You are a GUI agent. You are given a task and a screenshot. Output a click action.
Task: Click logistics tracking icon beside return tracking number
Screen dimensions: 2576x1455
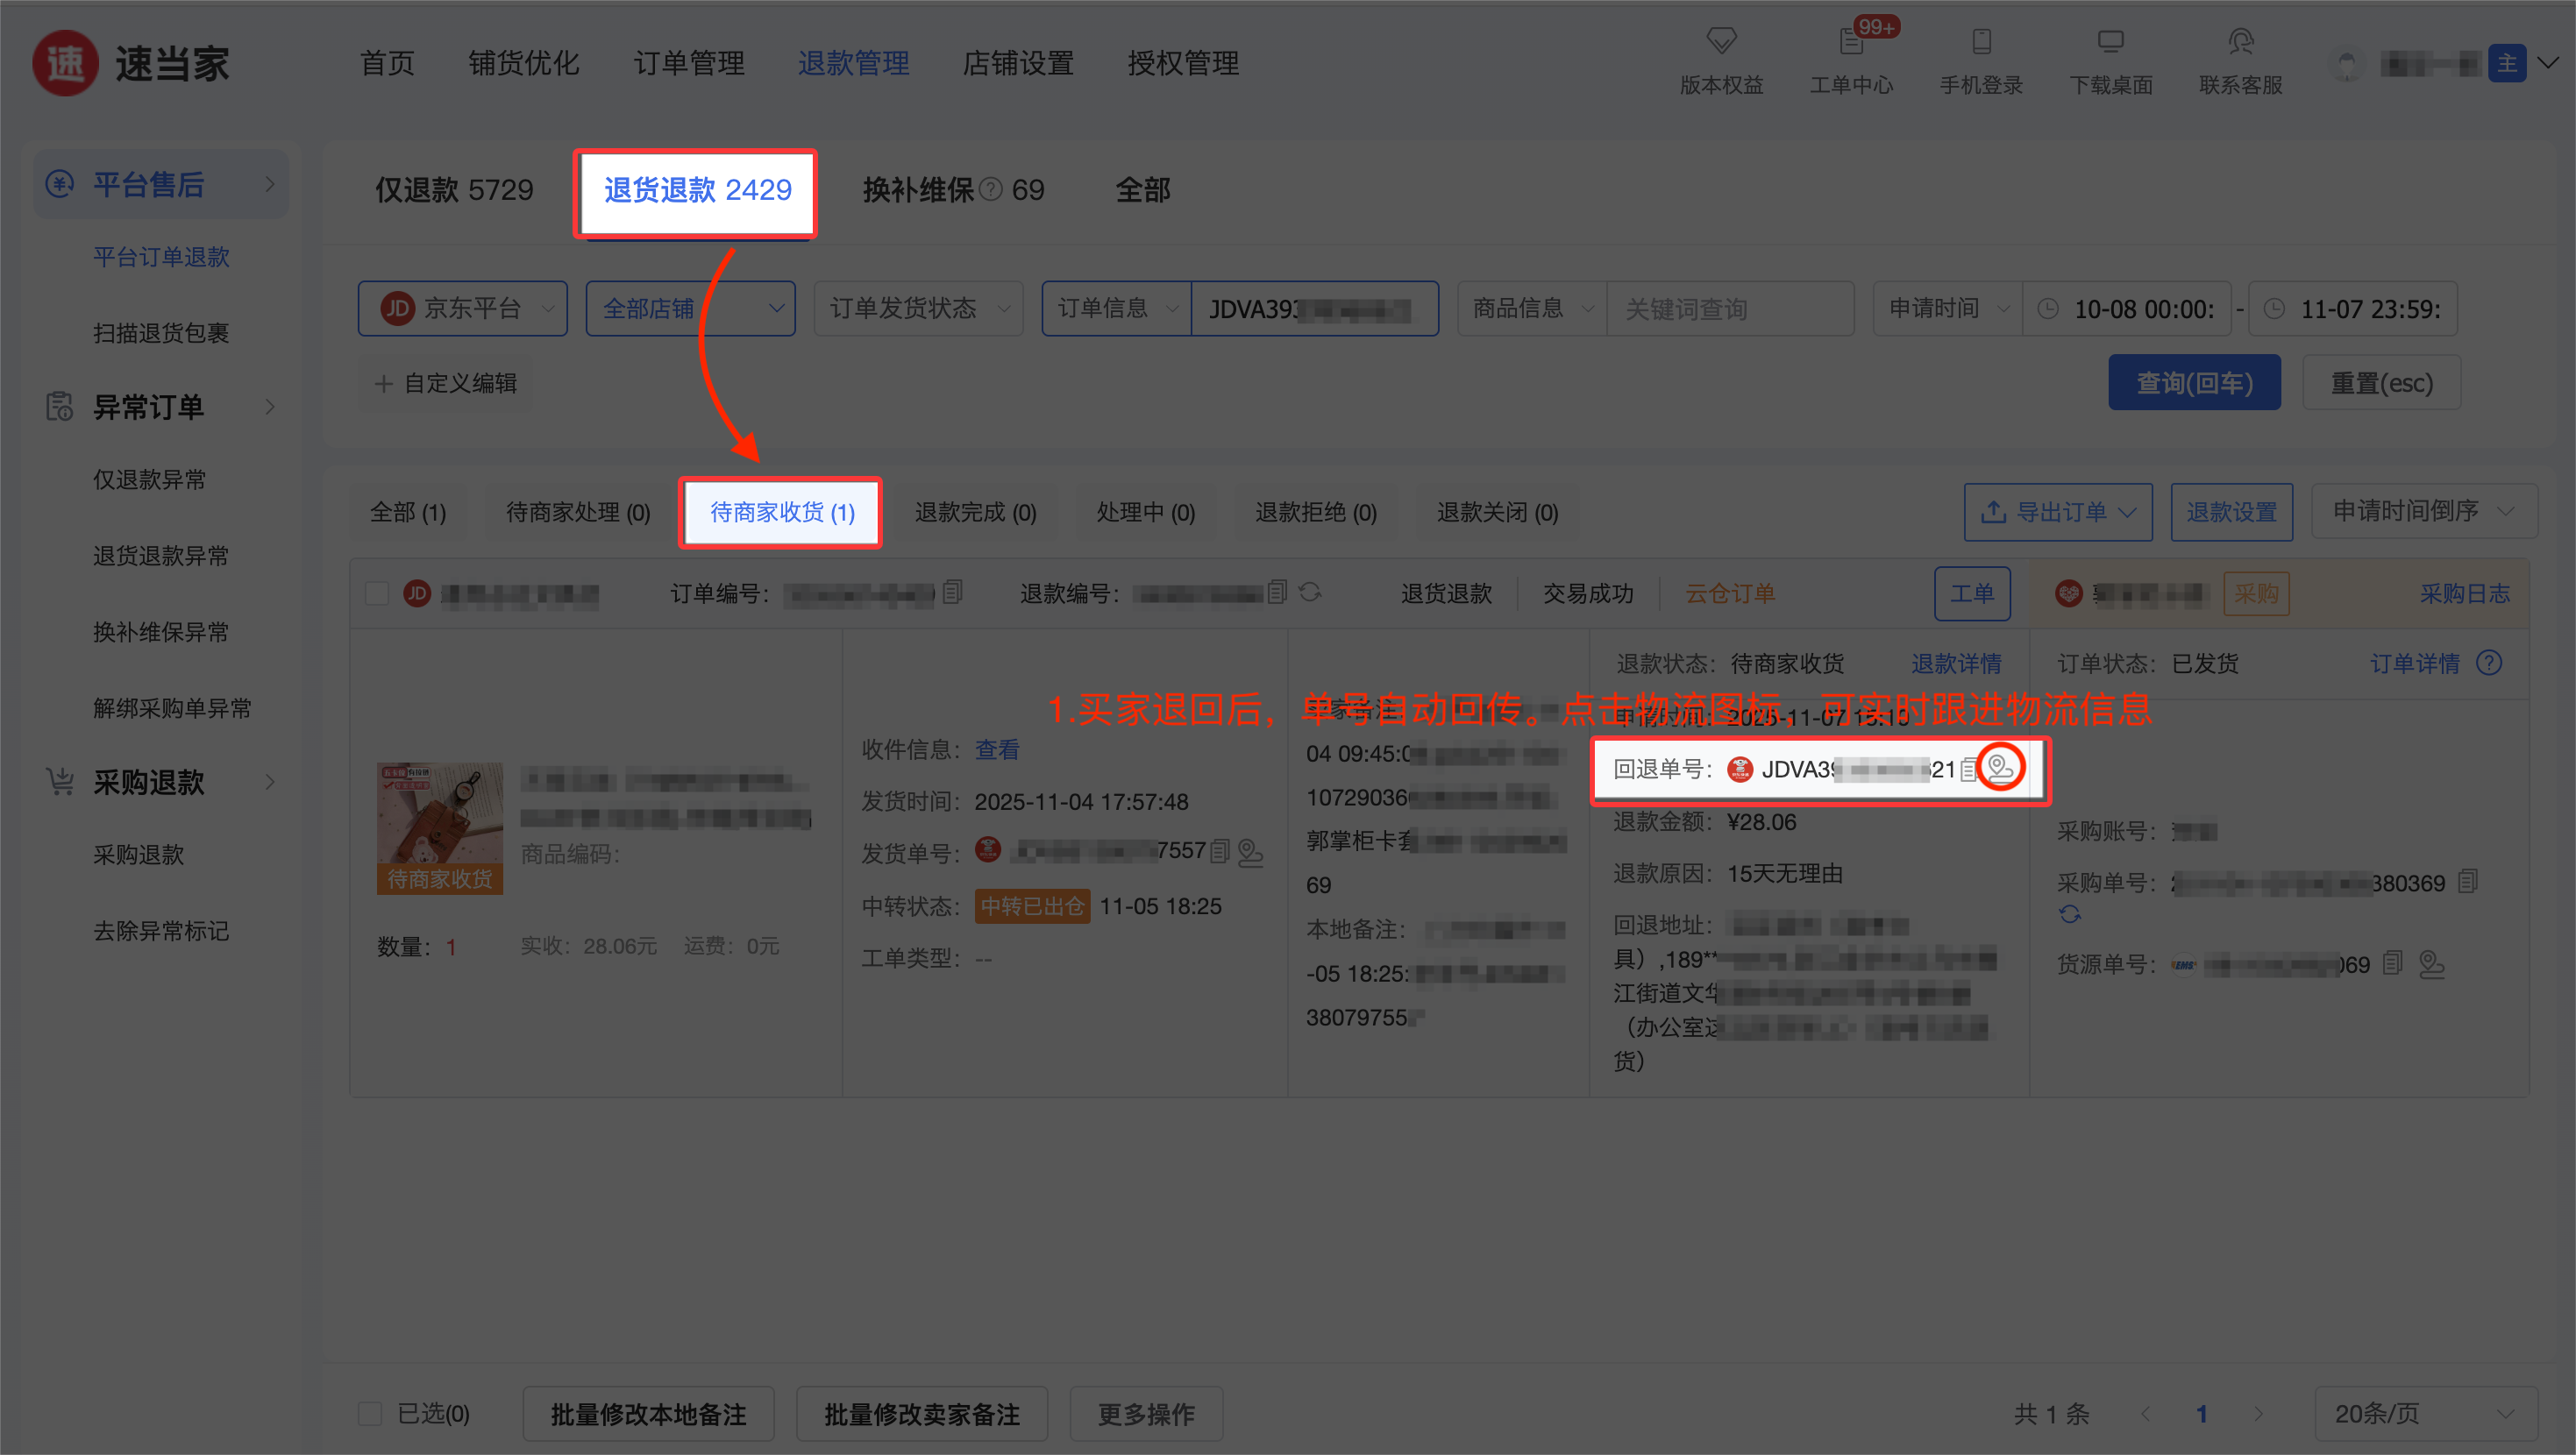[2000, 768]
